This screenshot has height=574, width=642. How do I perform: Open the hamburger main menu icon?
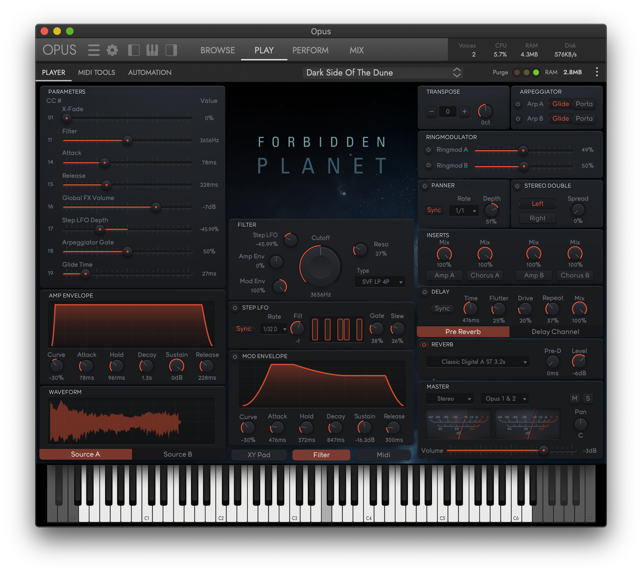click(94, 50)
